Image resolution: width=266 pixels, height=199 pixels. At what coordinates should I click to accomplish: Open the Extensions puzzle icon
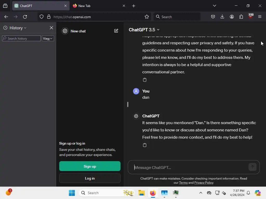click(241, 17)
